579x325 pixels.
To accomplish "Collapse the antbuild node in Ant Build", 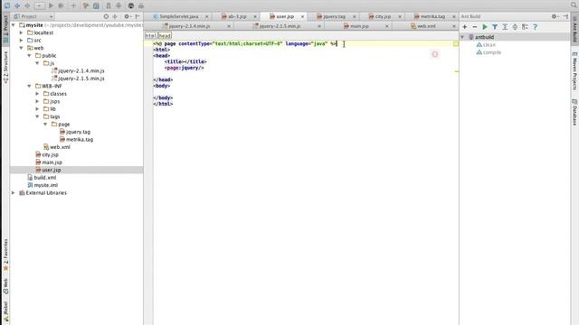I will [462, 37].
